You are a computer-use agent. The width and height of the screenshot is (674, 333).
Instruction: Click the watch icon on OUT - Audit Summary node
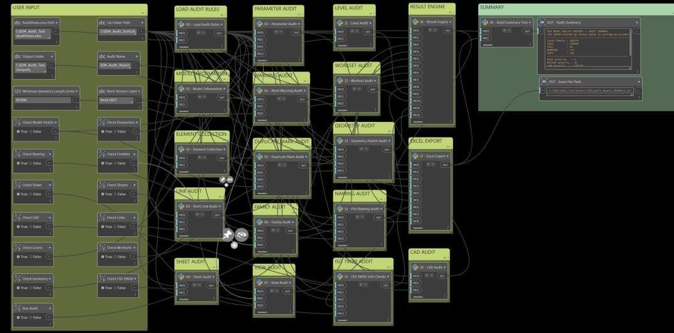tap(542, 23)
